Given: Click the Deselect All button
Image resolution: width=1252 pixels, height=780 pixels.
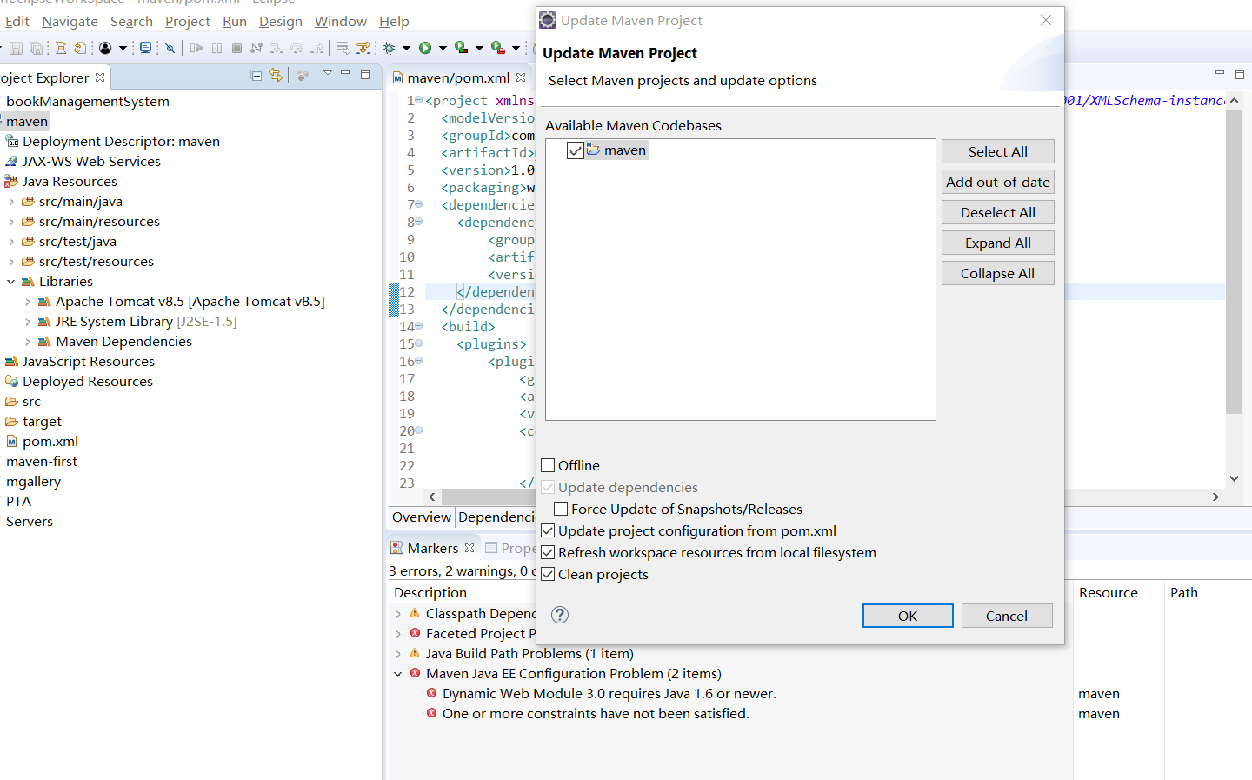Looking at the screenshot, I should (x=998, y=212).
